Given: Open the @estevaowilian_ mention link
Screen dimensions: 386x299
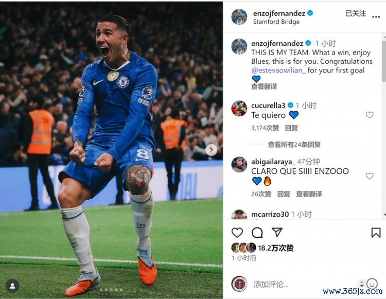Looking at the screenshot, I should (278, 71).
